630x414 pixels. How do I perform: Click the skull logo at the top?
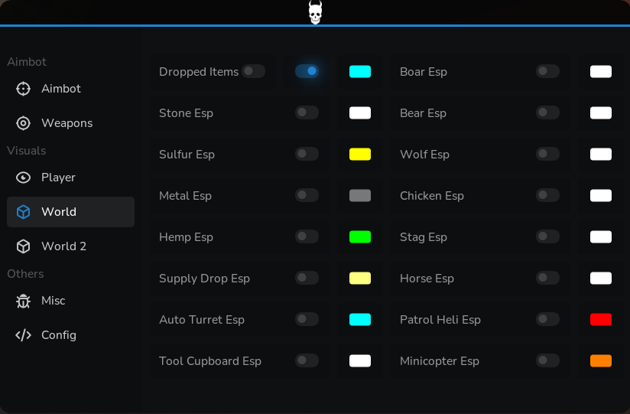pyautogui.click(x=316, y=12)
